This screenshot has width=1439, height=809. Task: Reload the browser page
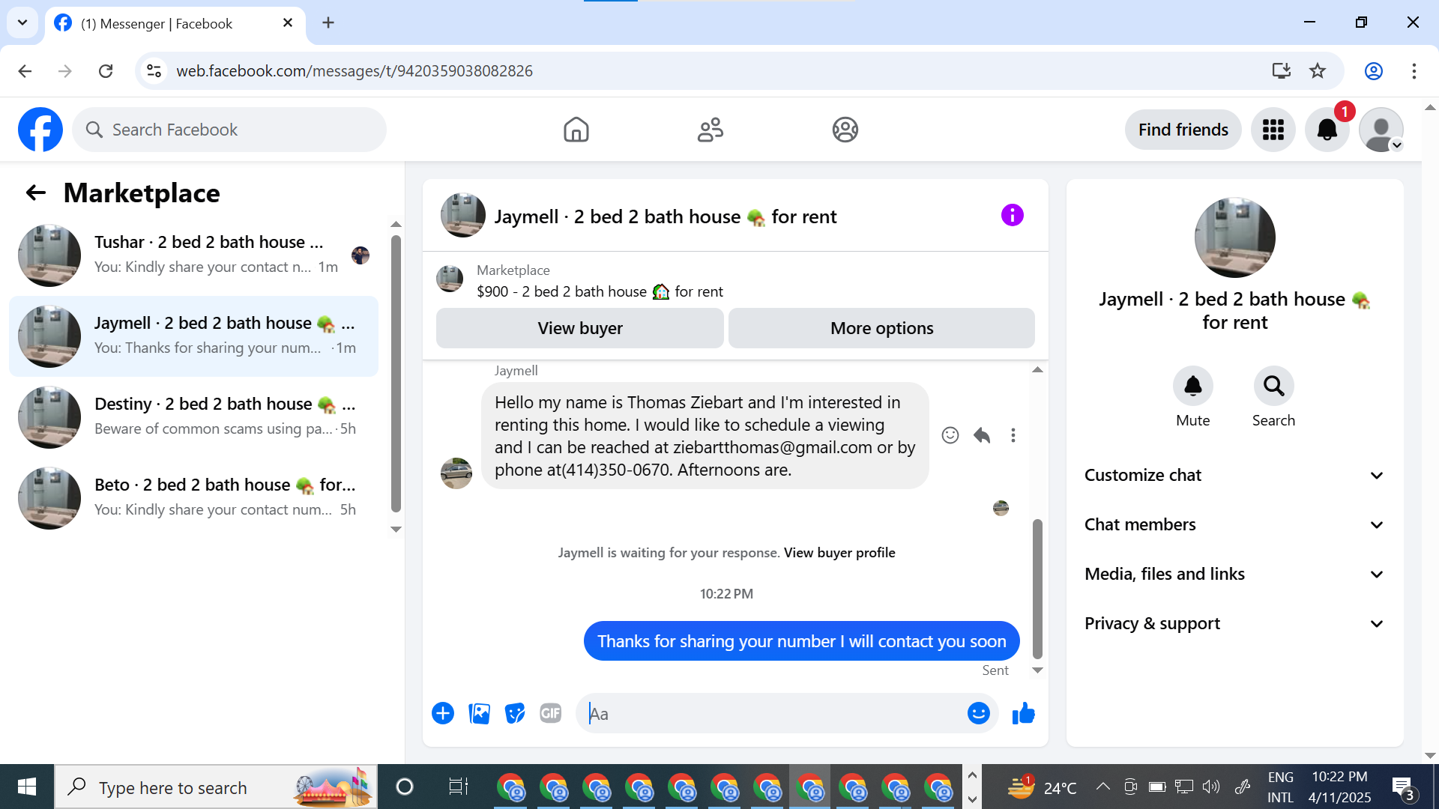pos(106,71)
